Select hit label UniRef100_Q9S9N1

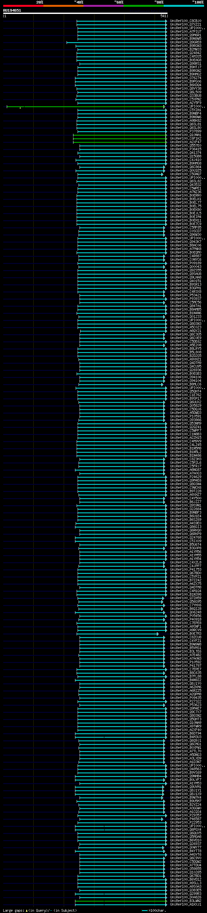coord(185,506)
